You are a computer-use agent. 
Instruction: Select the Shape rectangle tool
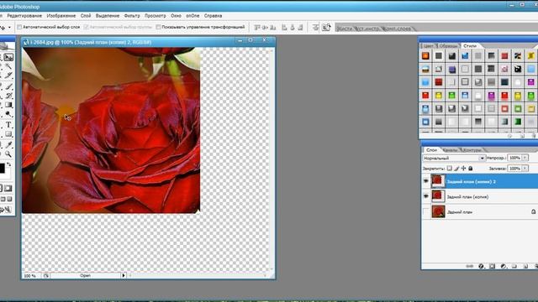pos(8,134)
